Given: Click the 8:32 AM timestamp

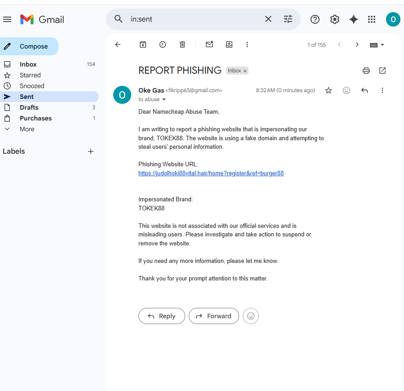Looking at the screenshot, I should tap(285, 90).
